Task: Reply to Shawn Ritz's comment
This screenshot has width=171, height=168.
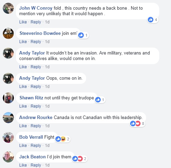Action: click(36, 106)
